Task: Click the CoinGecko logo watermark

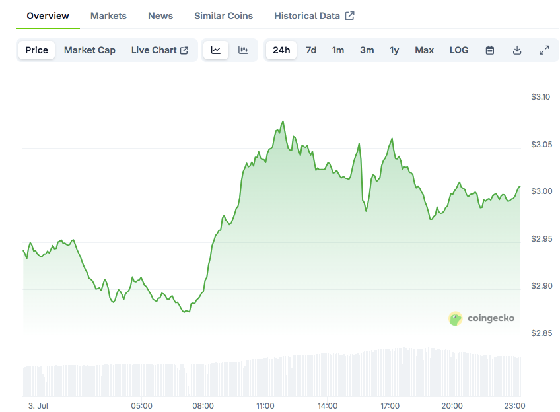Action: click(x=481, y=318)
